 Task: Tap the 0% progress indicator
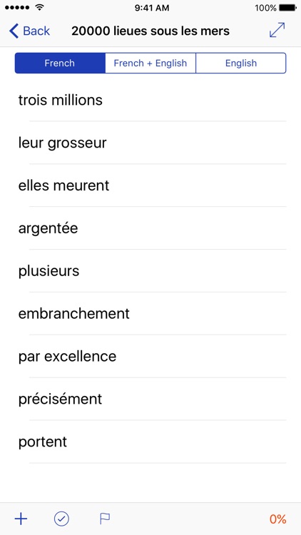[x=277, y=519]
